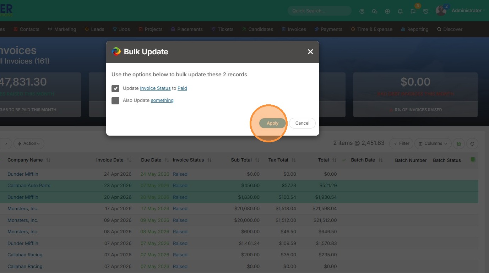Image resolution: width=489 pixels, height=273 pixels.
Task: Sort by Company Name arrows
Action: pos(48,160)
